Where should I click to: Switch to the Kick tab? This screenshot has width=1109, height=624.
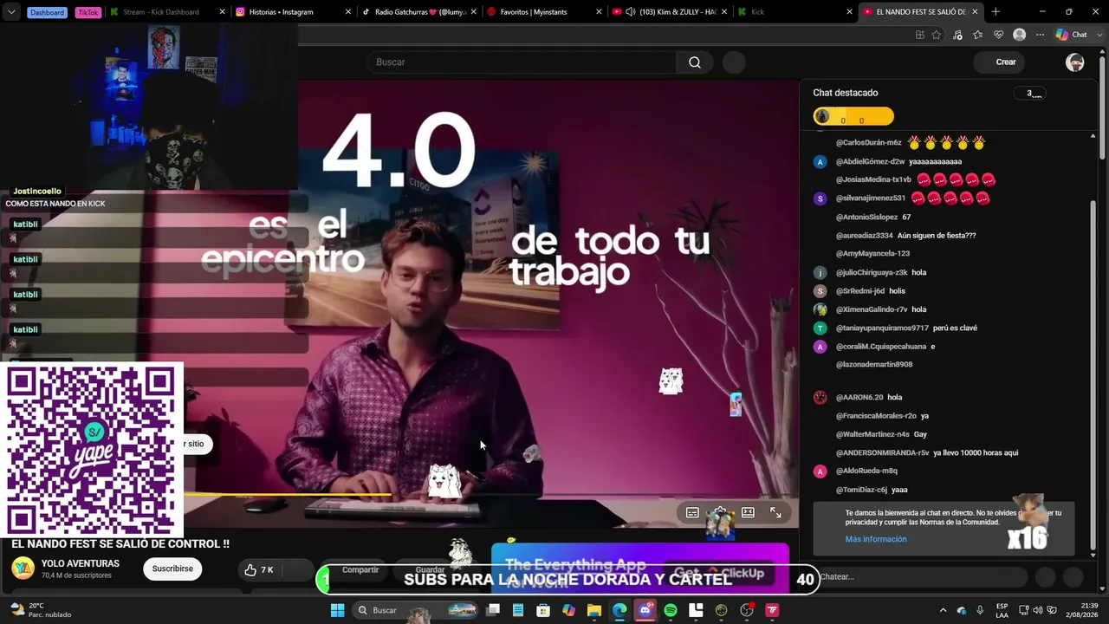point(794,12)
